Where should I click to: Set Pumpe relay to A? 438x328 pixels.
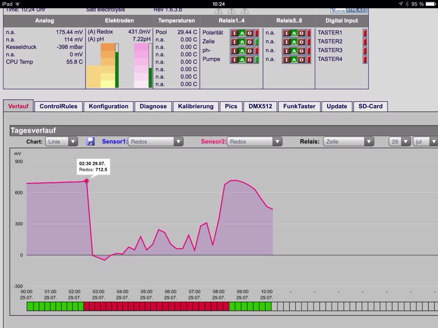click(x=242, y=59)
